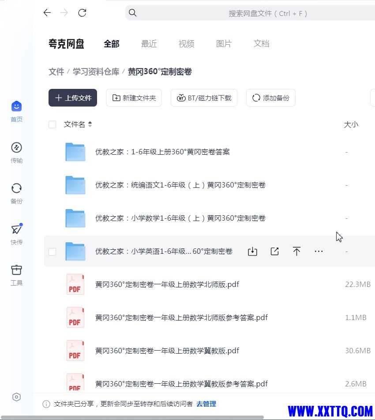
Task: Switch to the 文档 tab
Action: pos(262,44)
